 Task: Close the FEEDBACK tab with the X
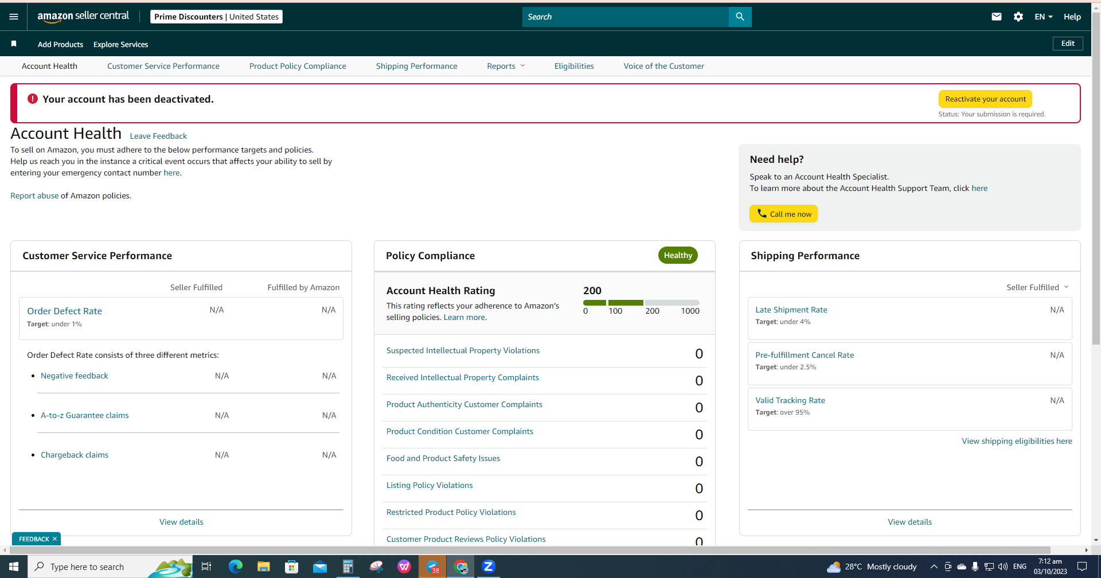(x=54, y=539)
